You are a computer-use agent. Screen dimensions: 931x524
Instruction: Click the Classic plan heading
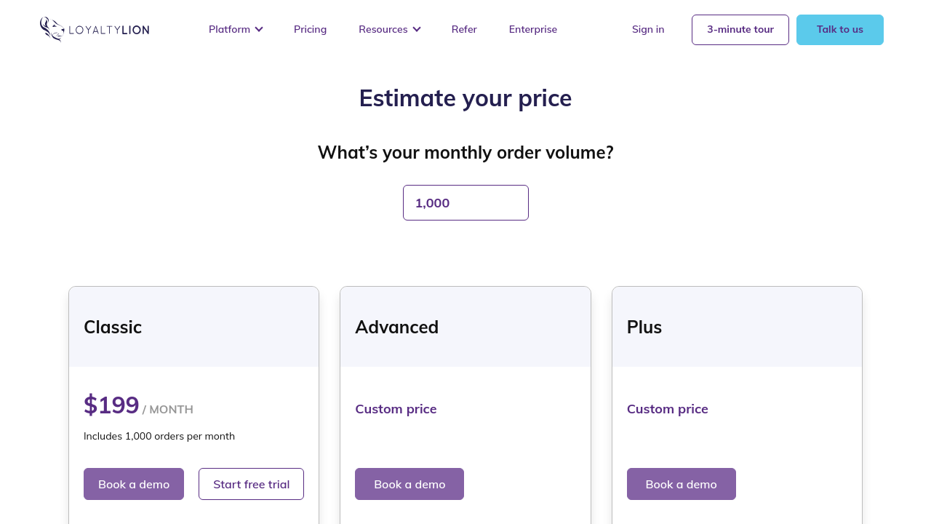click(113, 327)
